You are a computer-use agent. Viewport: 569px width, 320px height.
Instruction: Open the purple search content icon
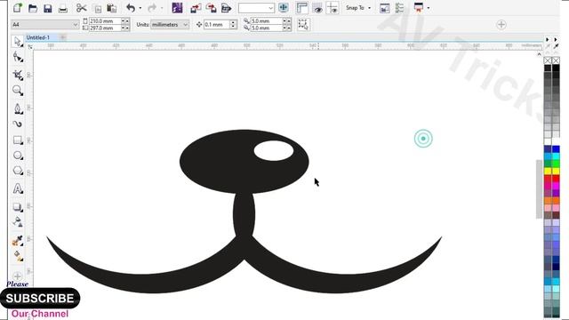coord(177,8)
